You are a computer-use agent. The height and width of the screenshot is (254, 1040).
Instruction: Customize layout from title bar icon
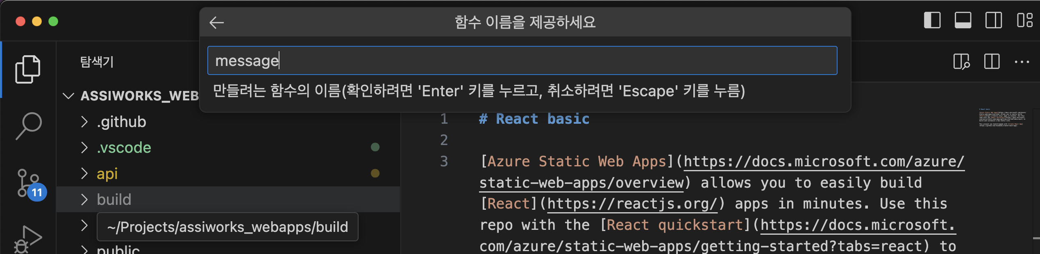point(1024,20)
